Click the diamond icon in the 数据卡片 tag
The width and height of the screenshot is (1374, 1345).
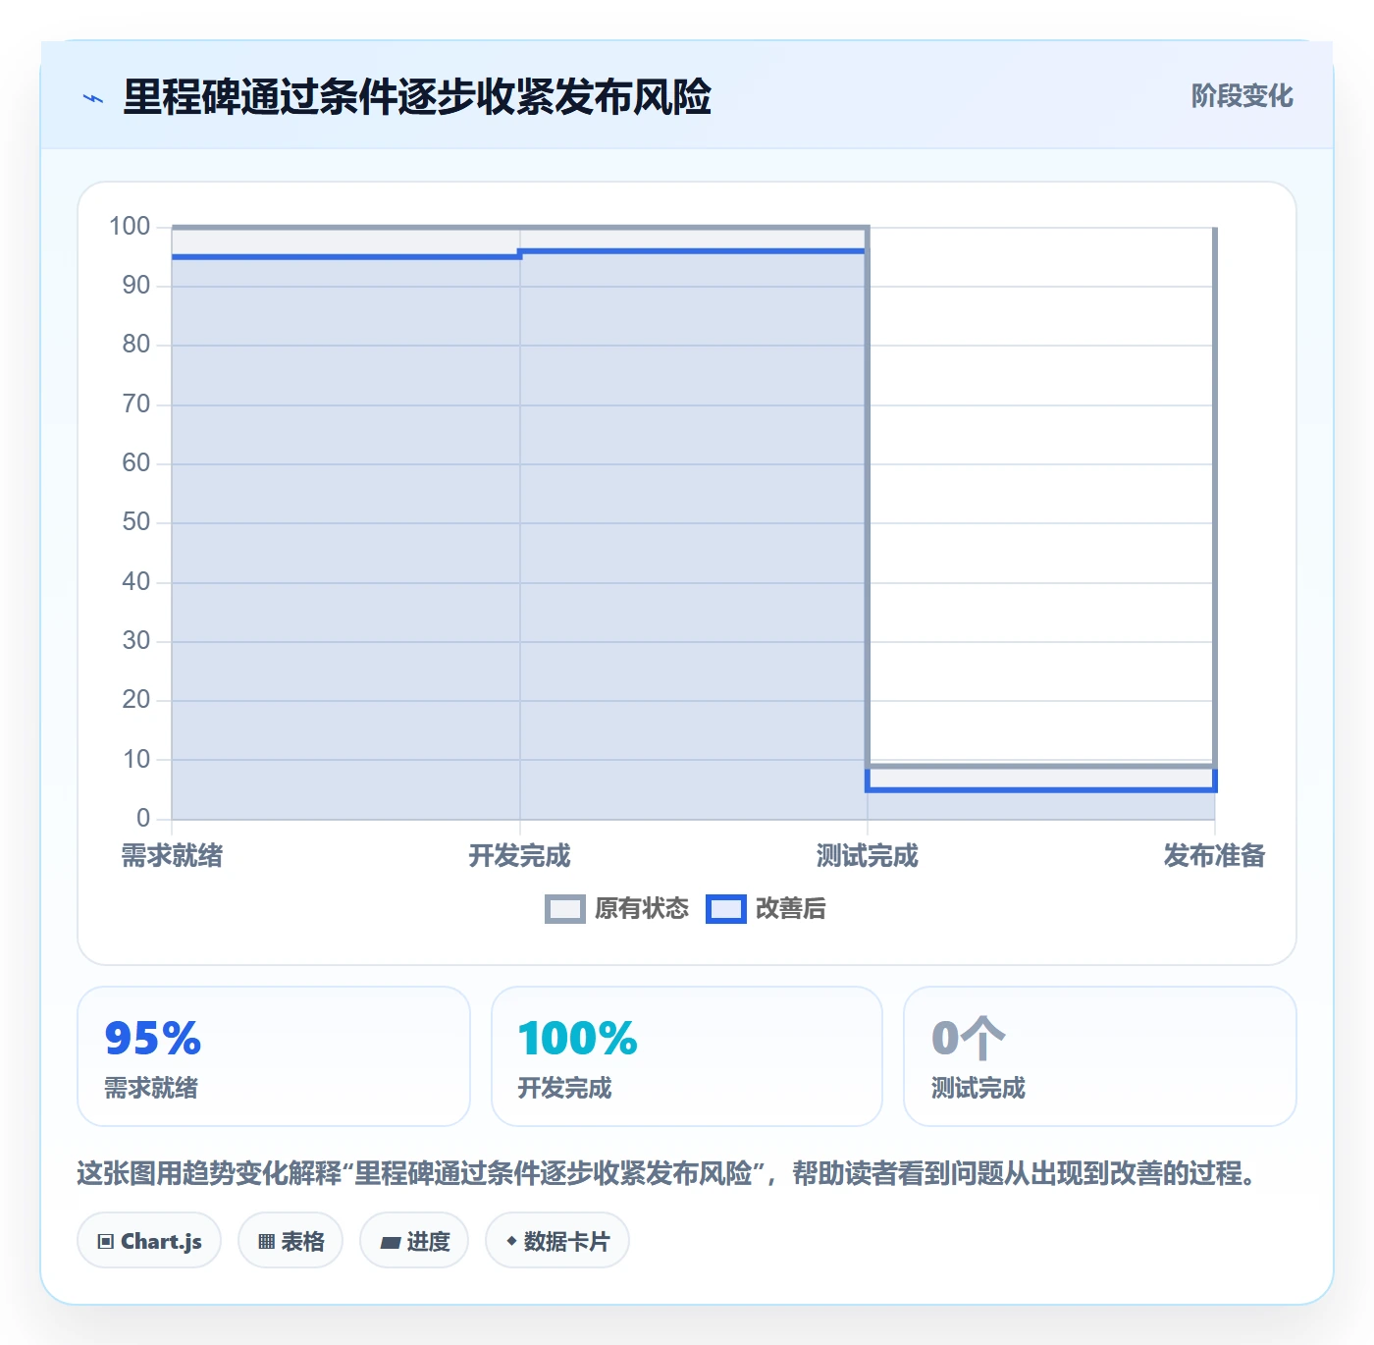pyautogui.click(x=511, y=1242)
